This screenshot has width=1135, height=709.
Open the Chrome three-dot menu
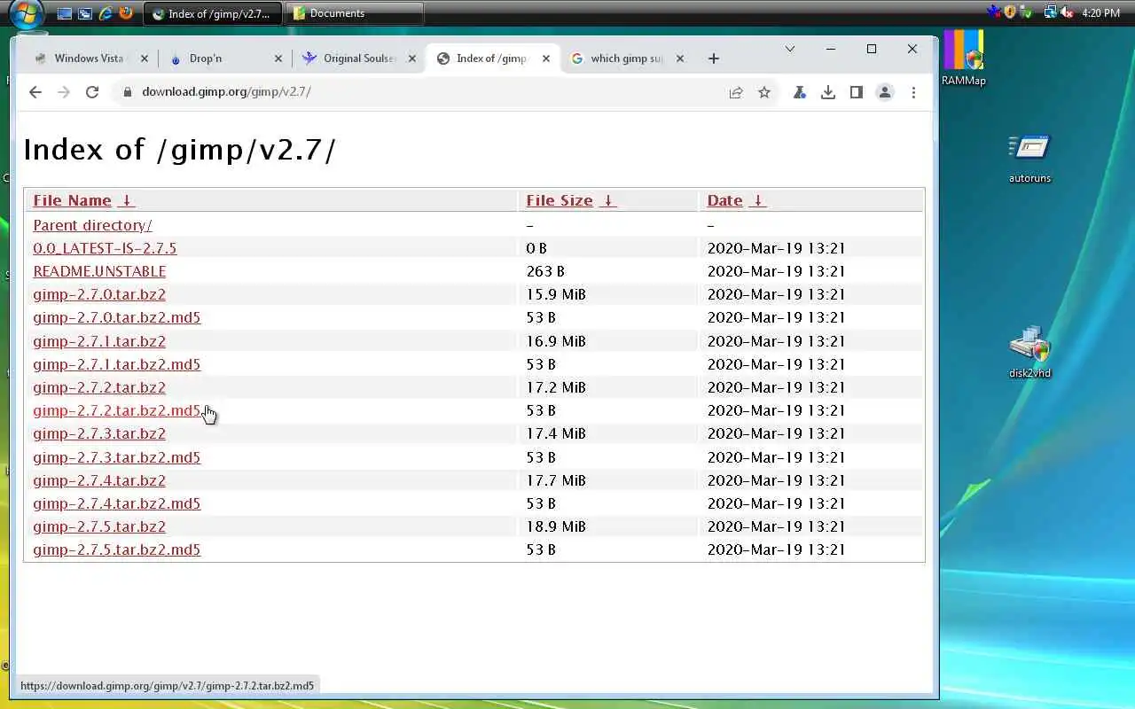pyautogui.click(x=913, y=92)
